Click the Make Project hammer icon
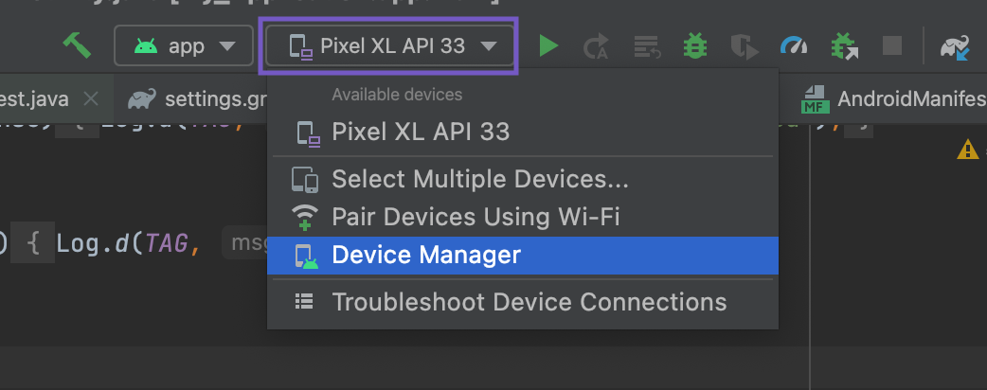This screenshot has height=390, width=987. [x=77, y=44]
